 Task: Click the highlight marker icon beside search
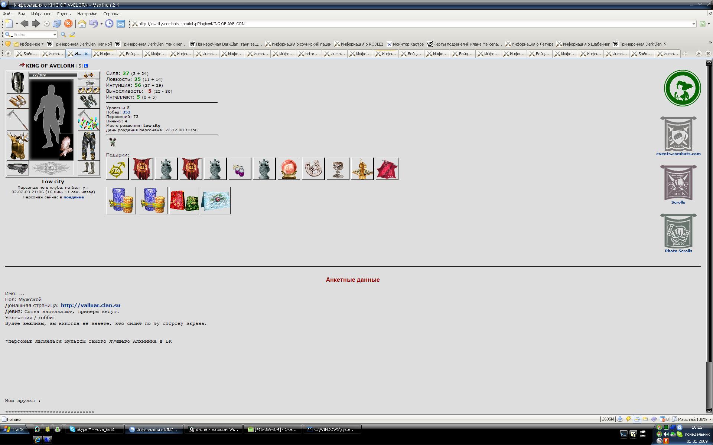pyautogui.click(x=72, y=34)
